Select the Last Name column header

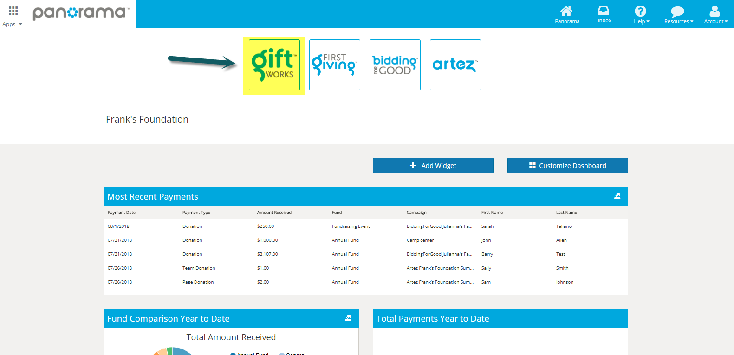[566, 213]
